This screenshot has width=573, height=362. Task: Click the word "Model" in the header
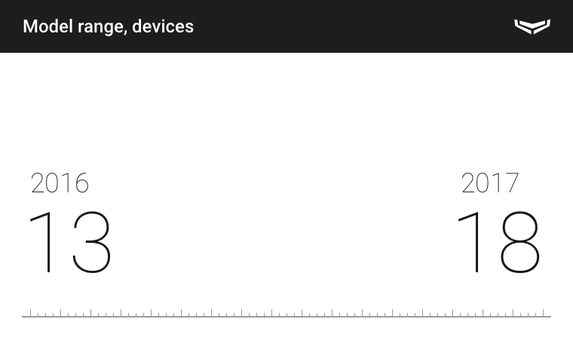coord(47,26)
